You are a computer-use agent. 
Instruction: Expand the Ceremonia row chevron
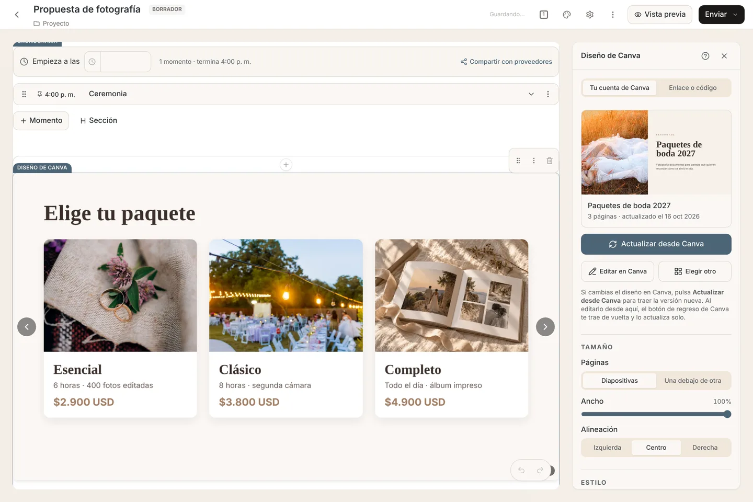pyautogui.click(x=531, y=94)
